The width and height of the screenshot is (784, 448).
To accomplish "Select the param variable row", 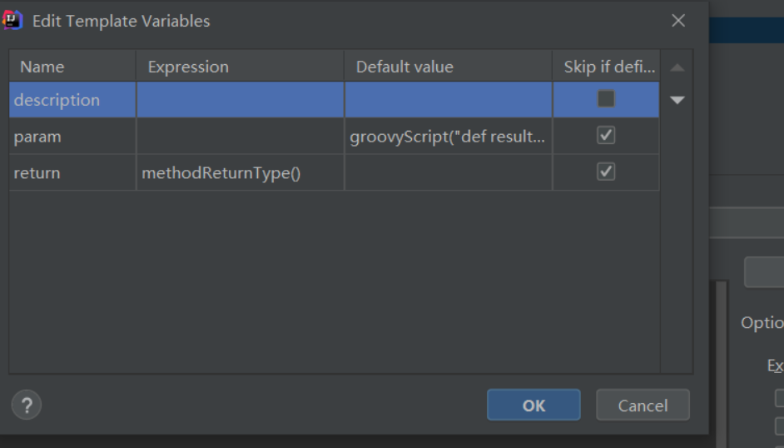I will click(334, 136).
